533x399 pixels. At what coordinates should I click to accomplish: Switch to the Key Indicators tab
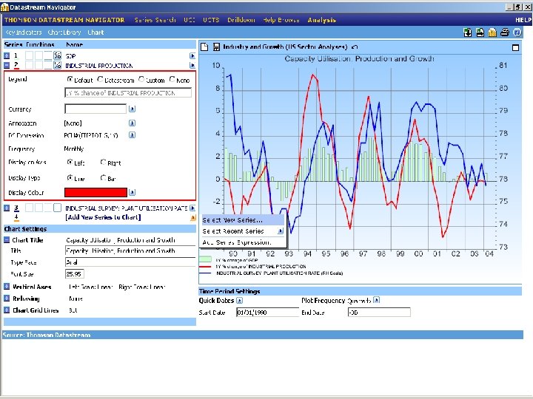(x=24, y=33)
